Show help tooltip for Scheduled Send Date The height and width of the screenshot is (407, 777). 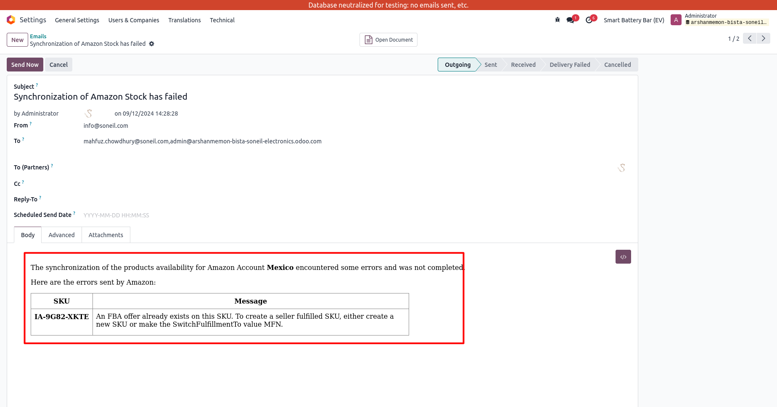74,213
